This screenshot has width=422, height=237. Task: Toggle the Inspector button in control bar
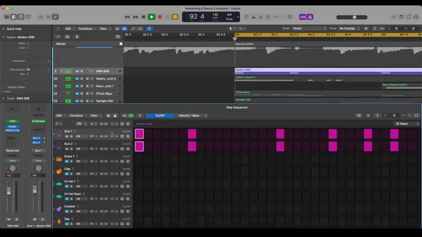pos(14,17)
